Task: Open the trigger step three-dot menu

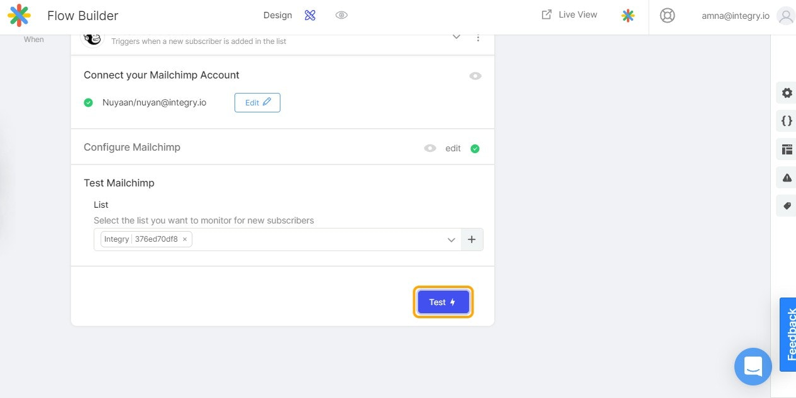Action: [x=478, y=38]
